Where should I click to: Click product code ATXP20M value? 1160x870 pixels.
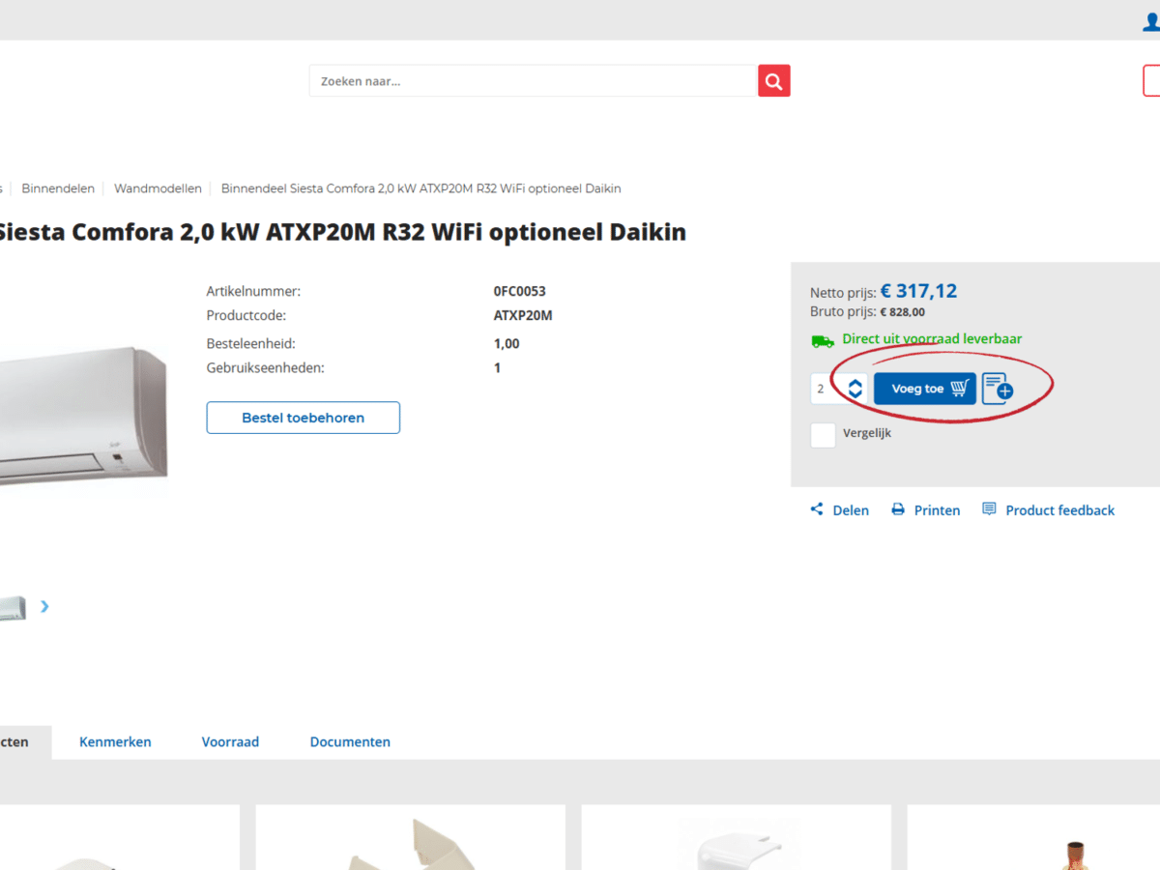pos(523,315)
